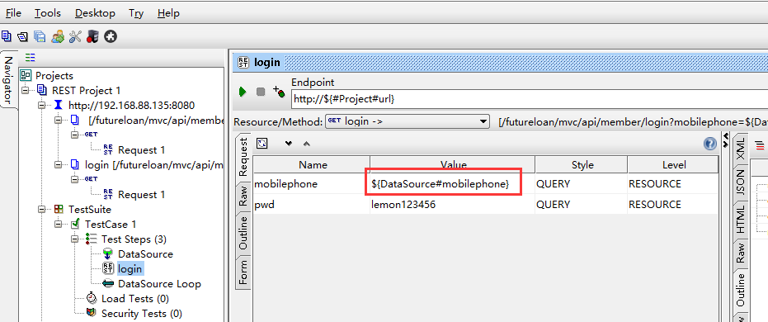Select the DataSource test step

tap(145, 253)
